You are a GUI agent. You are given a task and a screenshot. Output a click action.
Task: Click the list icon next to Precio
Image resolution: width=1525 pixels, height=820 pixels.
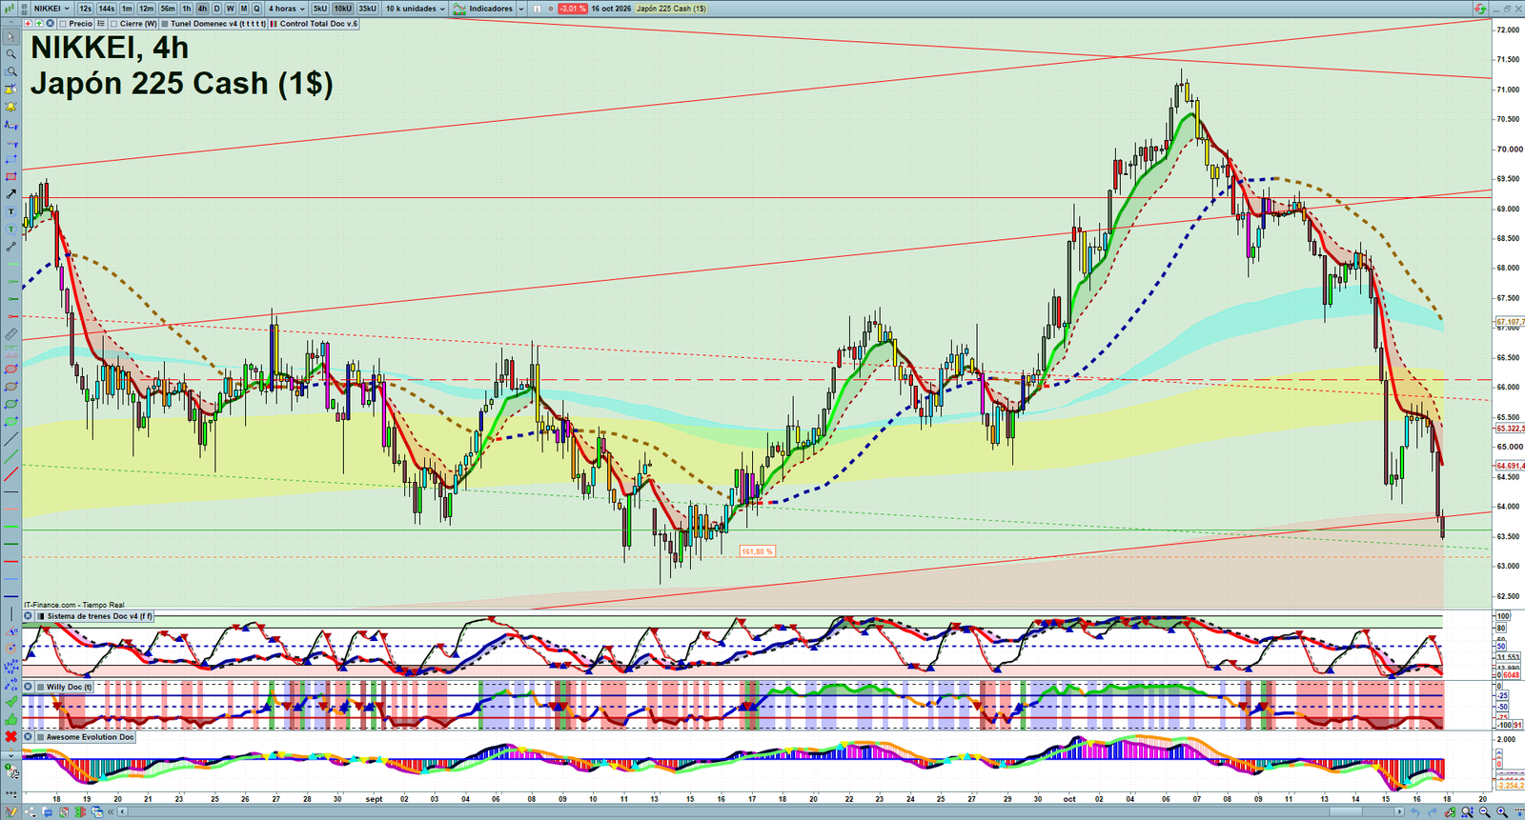100,23
